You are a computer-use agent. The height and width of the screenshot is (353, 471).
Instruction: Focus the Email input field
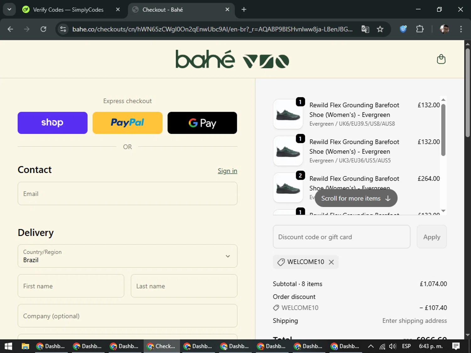127,194
